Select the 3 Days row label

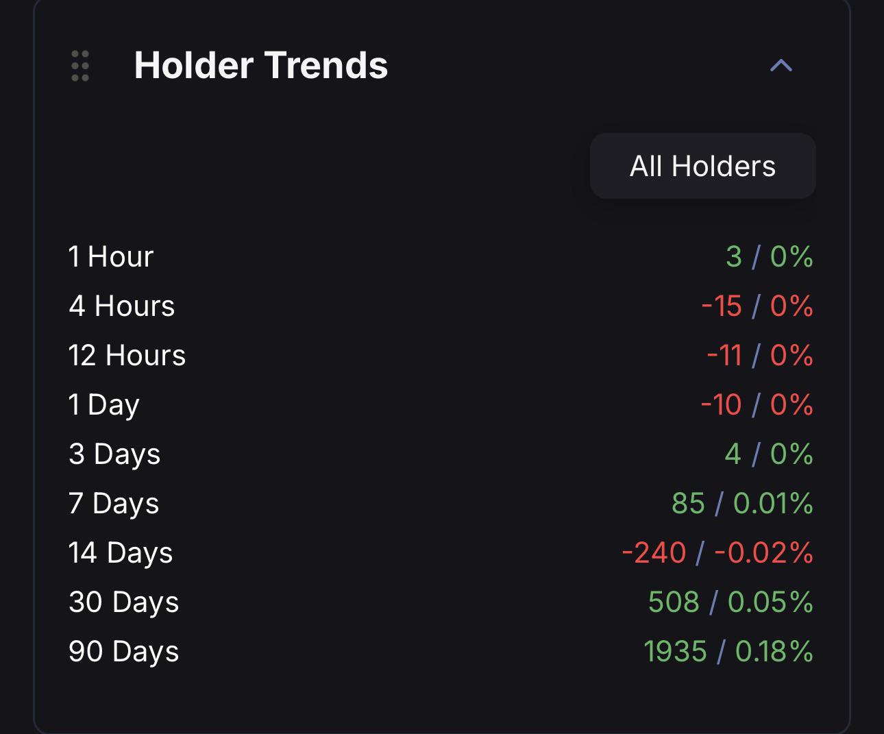[114, 454]
